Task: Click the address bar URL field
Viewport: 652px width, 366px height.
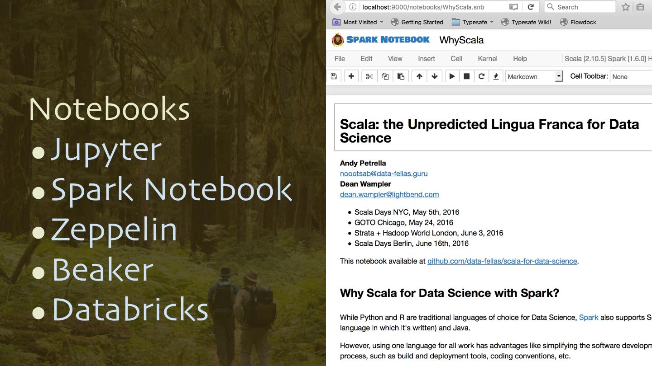Action: coord(423,7)
